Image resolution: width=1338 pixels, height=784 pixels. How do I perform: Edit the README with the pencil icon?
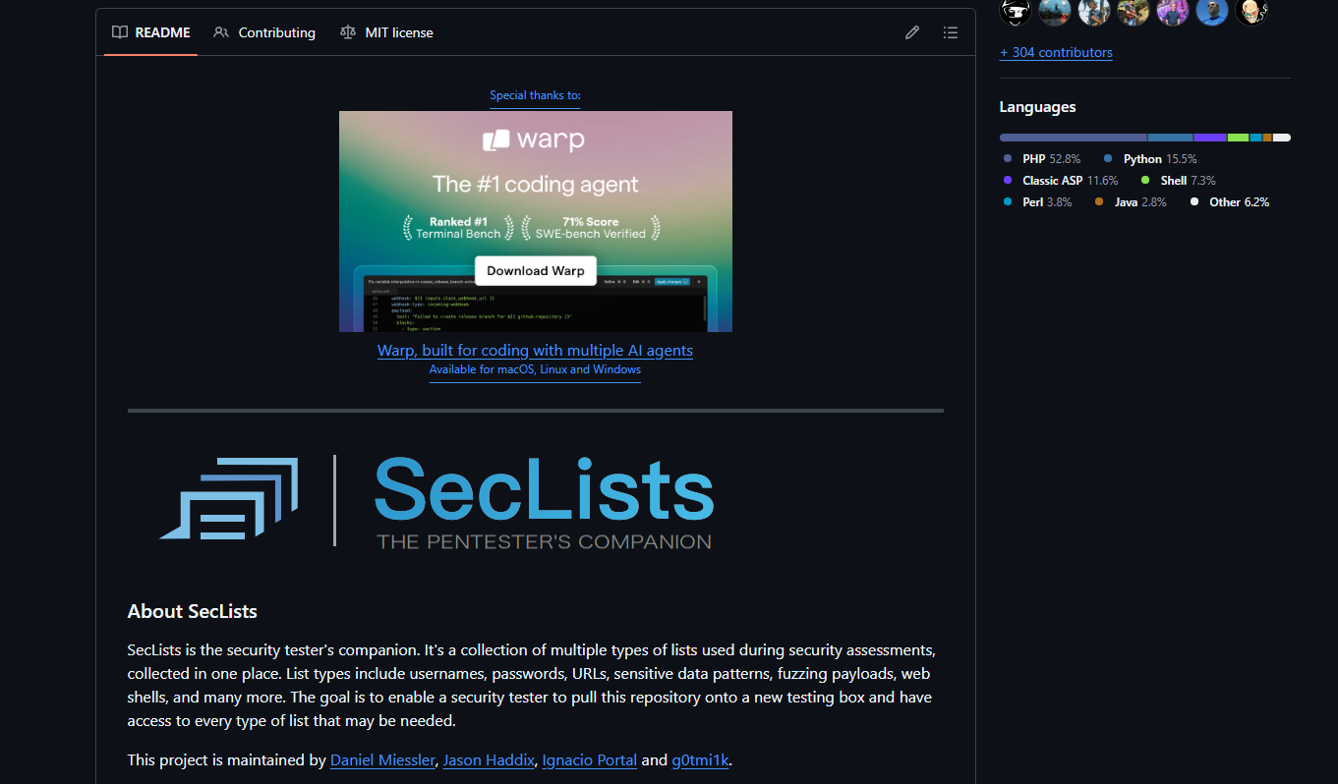point(912,32)
